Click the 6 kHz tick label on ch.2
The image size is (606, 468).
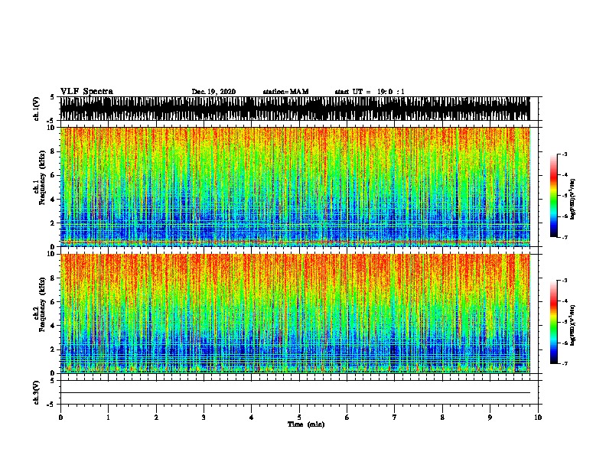pos(54,301)
